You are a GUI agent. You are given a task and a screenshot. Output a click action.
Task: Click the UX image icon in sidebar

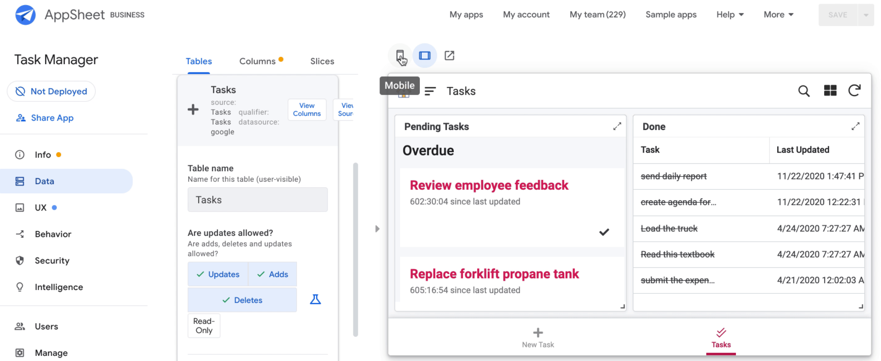pos(20,208)
